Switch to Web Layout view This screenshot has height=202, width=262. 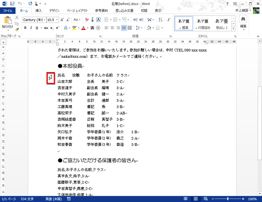(x=205, y=199)
